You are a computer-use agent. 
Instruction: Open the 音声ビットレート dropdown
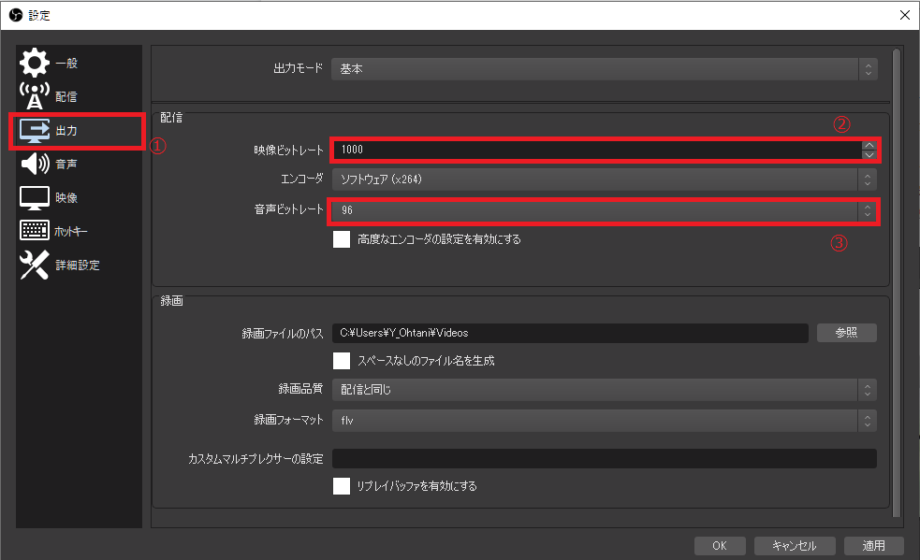(x=604, y=210)
